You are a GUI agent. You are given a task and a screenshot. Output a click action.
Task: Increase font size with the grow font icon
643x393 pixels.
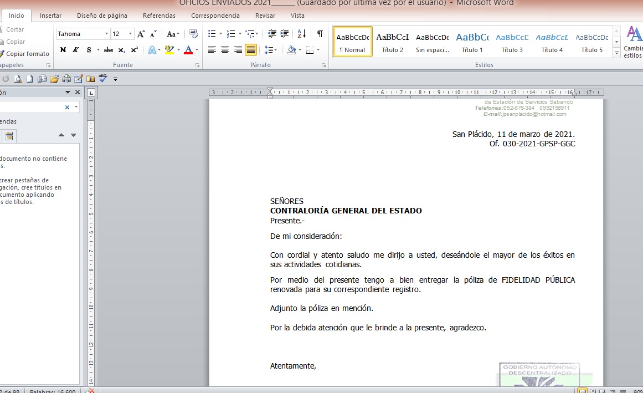click(x=141, y=34)
